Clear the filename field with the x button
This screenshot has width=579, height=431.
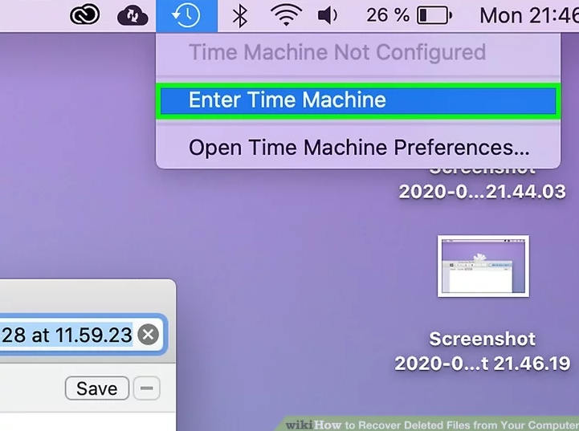148,335
